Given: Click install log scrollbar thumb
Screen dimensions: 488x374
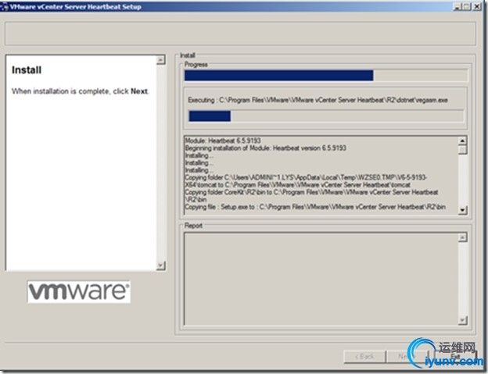Looking at the screenshot, I should (462, 150).
